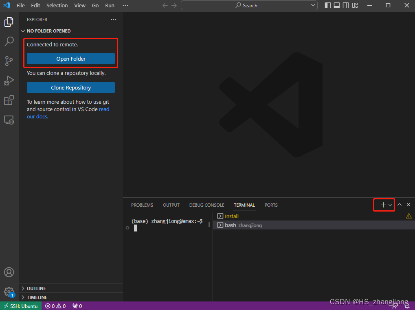Click 'You can clone a repository locally.' text

point(66,73)
